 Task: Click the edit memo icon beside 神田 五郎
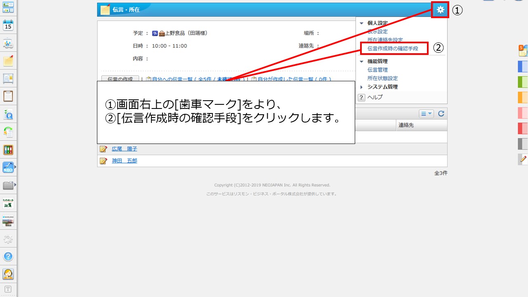point(103,161)
